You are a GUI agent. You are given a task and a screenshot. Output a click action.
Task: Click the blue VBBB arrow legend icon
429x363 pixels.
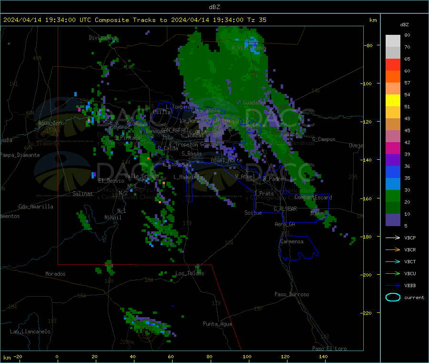click(393, 285)
